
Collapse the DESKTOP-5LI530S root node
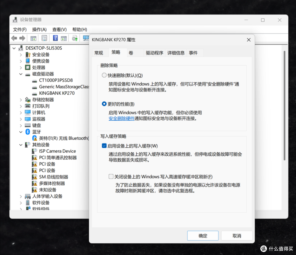coord(14,48)
